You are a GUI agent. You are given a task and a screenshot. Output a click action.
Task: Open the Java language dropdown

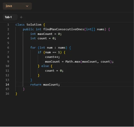click(x=17, y=6)
